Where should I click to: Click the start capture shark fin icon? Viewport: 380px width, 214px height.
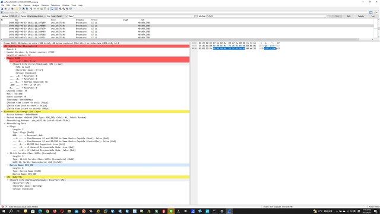tap(2, 9)
